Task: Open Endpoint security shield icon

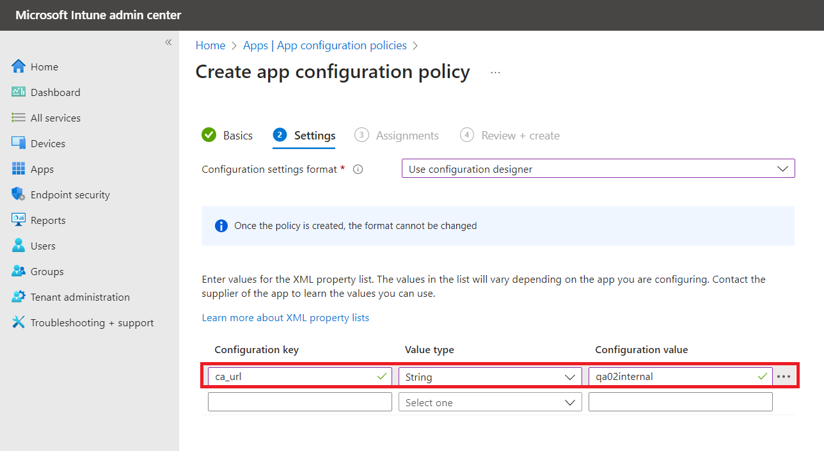Action: pyautogui.click(x=19, y=194)
